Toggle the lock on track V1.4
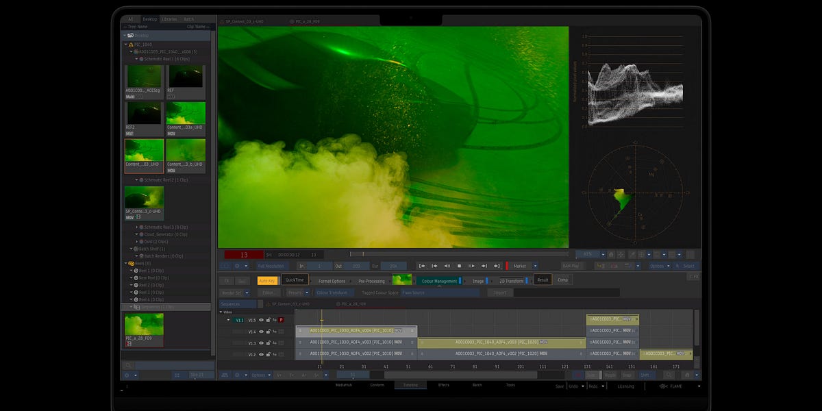 point(268,332)
